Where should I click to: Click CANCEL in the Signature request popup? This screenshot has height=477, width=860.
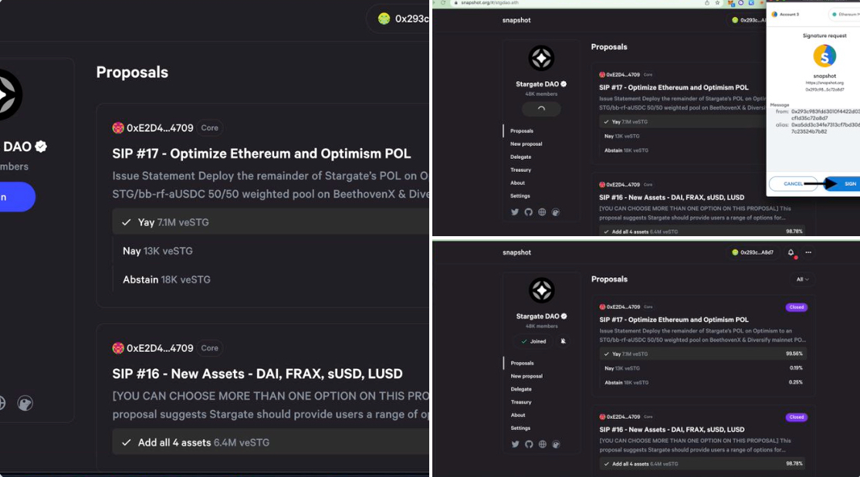tap(793, 184)
